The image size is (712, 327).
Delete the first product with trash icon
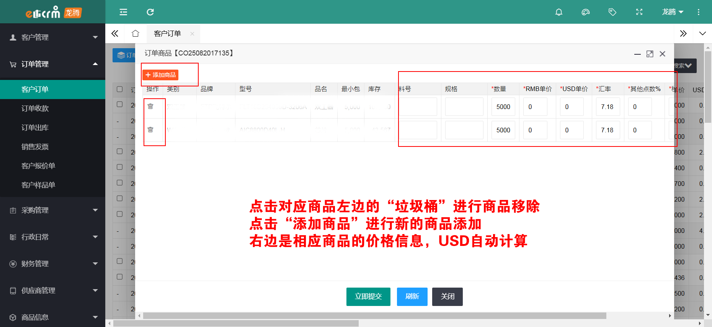(x=150, y=106)
